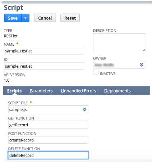Click the ID text field
Image resolution: width=153 pixels, height=162 pixels.
[44, 66]
